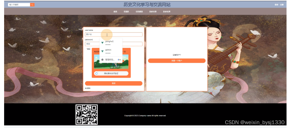Click 创建一个账户 create account button

177,61
